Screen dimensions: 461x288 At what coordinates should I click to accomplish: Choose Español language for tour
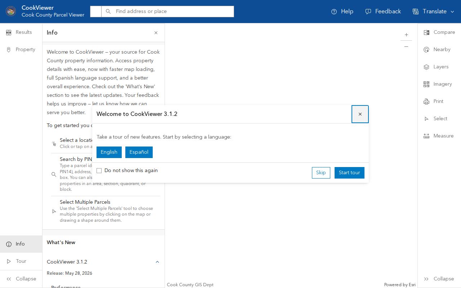point(139,152)
